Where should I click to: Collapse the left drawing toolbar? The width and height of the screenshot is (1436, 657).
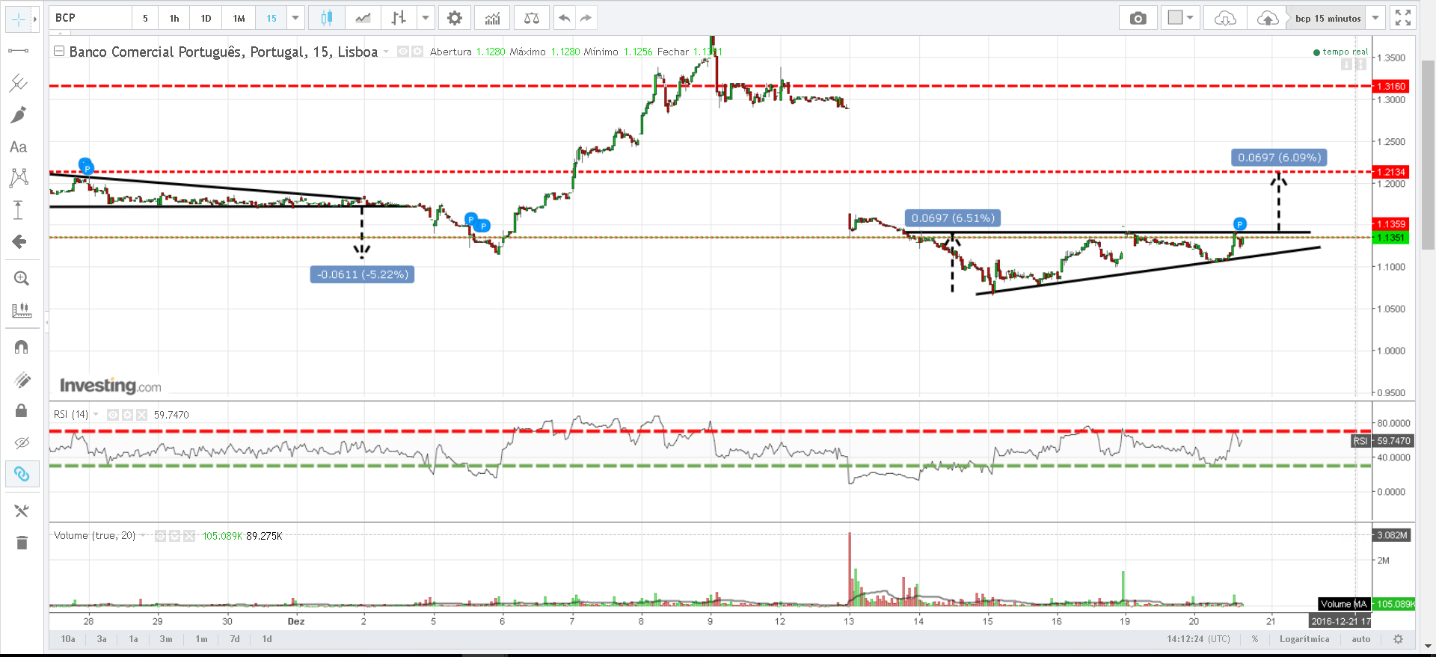[46, 323]
